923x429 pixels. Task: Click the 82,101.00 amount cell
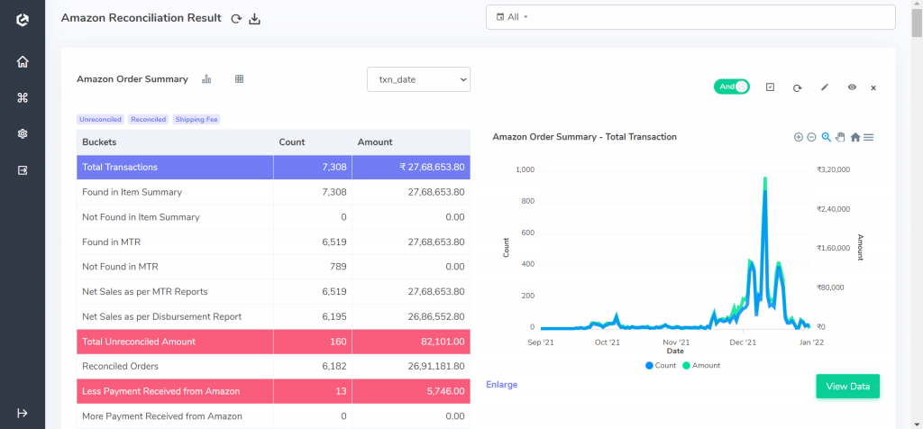coord(411,342)
